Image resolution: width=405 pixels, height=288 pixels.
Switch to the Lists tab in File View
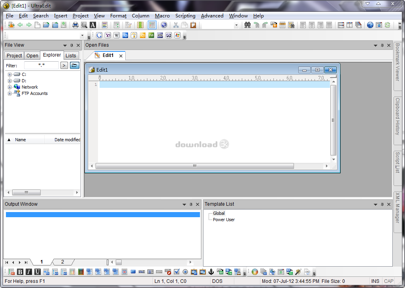pyautogui.click(x=71, y=56)
